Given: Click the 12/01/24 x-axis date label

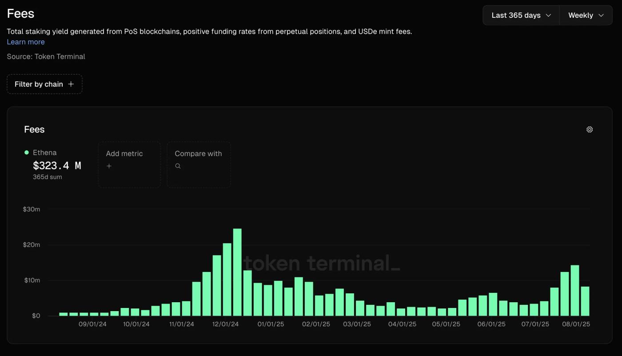Looking at the screenshot, I should pyautogui.click(x=225, y=324).
